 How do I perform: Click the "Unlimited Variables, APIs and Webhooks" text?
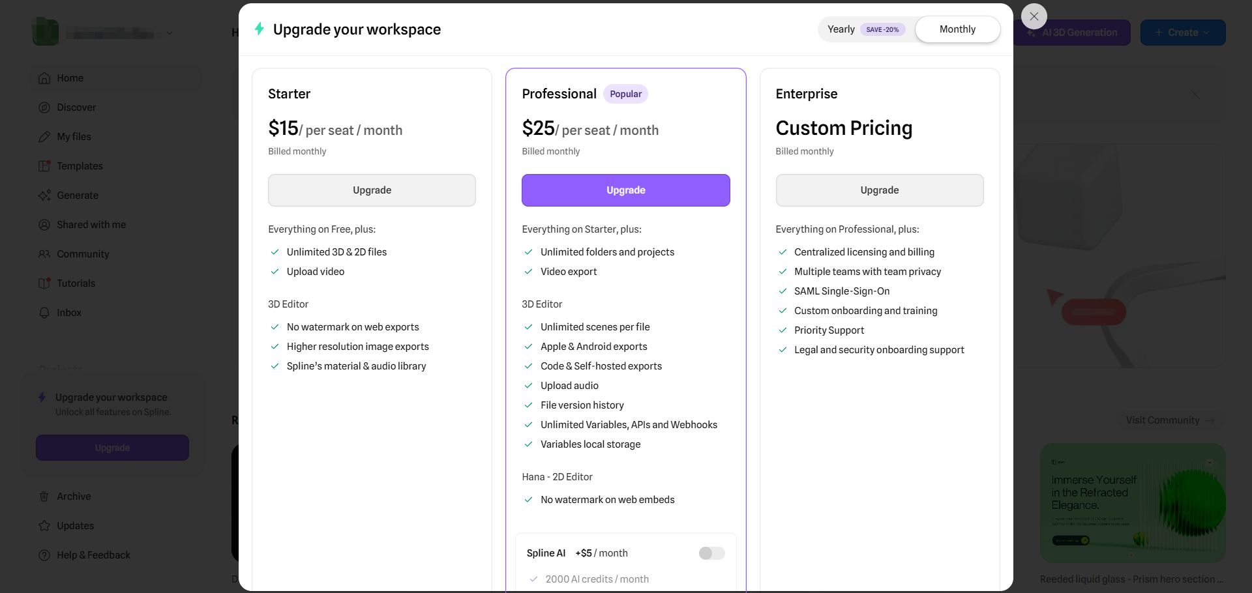click(x=629, y=425)
